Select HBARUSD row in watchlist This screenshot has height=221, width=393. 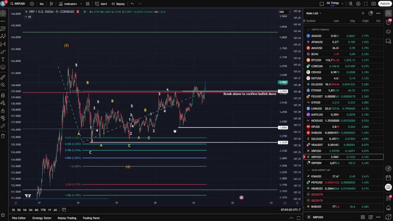click(x=344, y=189)
